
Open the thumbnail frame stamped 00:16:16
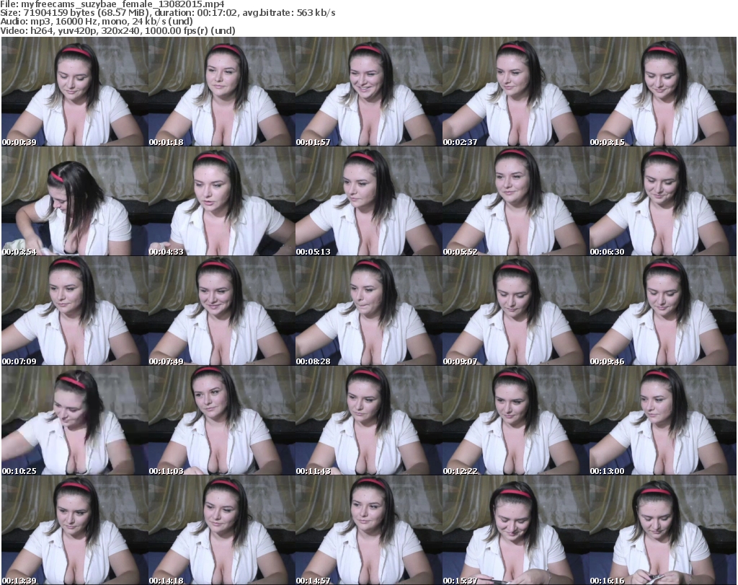(663, 530)
